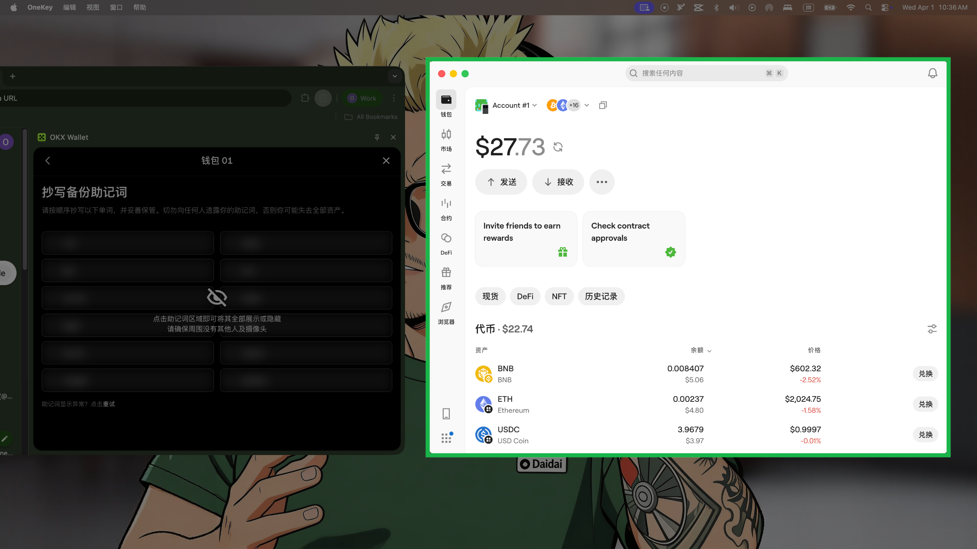Open token list filter settings icon
This screenshot has width=977, height=549.
[x=932, y=329]
